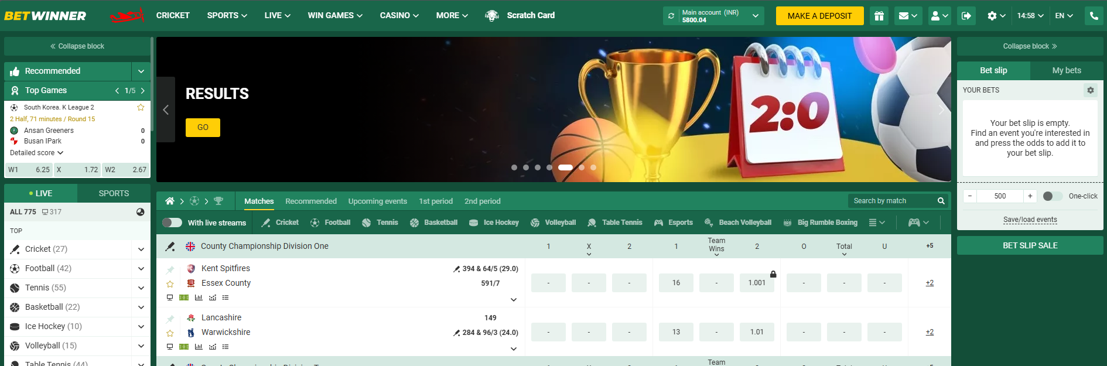Screen dimensions: 1107x366
Task: Expand Main account balance dropdown
Action: pos(756,16)
